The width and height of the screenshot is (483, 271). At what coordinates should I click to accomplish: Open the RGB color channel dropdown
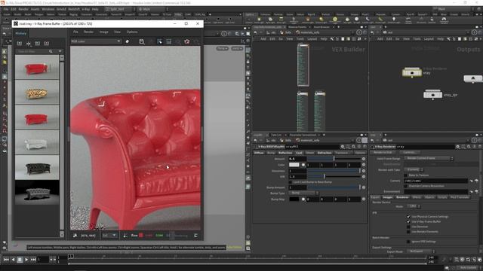pos(96,41)
